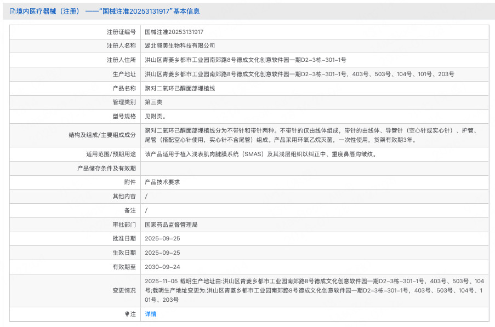Click the 注册人住所 address value ending 301-1号

coord(245,60)
